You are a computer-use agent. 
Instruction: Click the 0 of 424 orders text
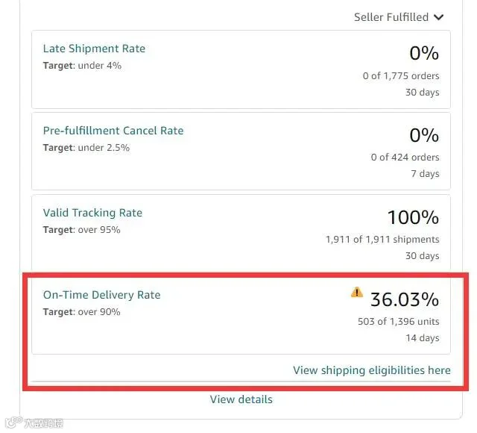405,158
